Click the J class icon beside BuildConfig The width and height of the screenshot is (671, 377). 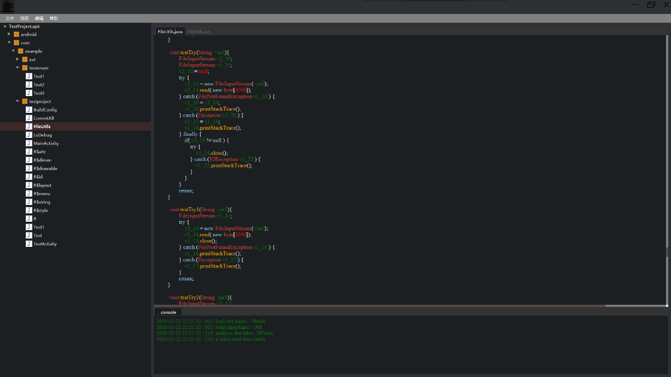tap(29, 109)
